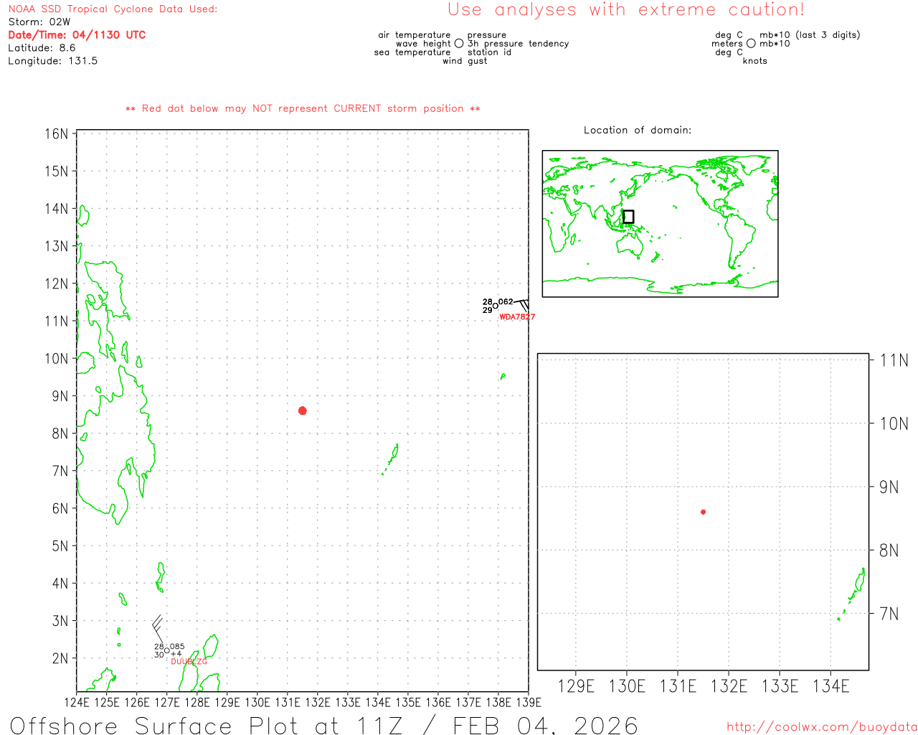Click the station legend circle beside wave height
The height and width of the screenshot is (735, 918).
(x=459, y=44)
